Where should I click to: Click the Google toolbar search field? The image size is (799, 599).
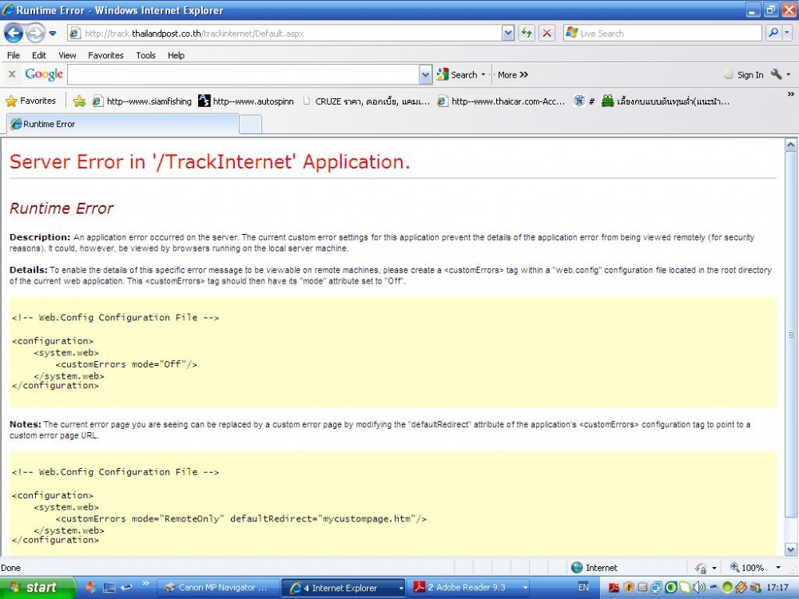point(244,75)
